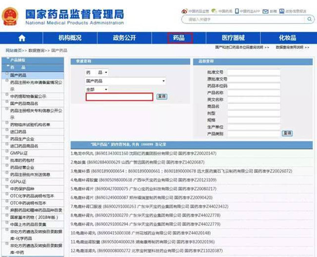The image size is (317, 257).
Task: Focus the 批准文号 input field
Action: point(254,72)
